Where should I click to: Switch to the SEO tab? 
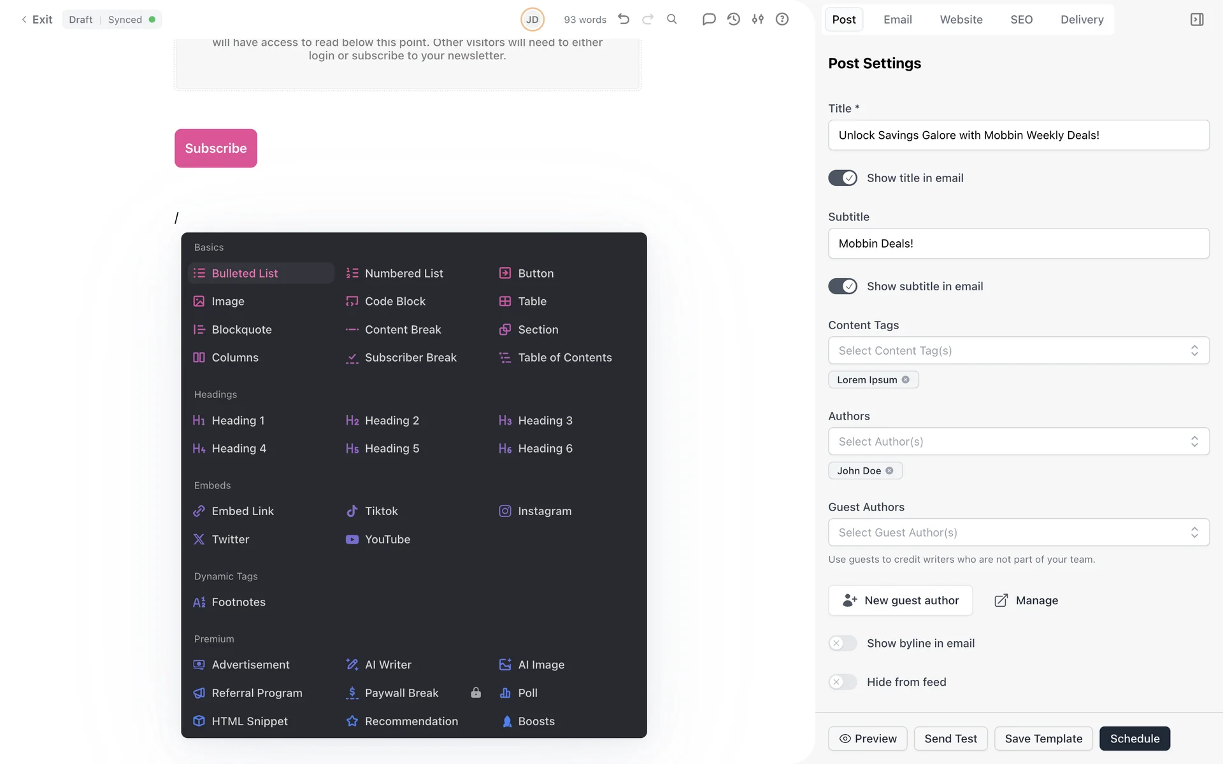click(1021, 20)
